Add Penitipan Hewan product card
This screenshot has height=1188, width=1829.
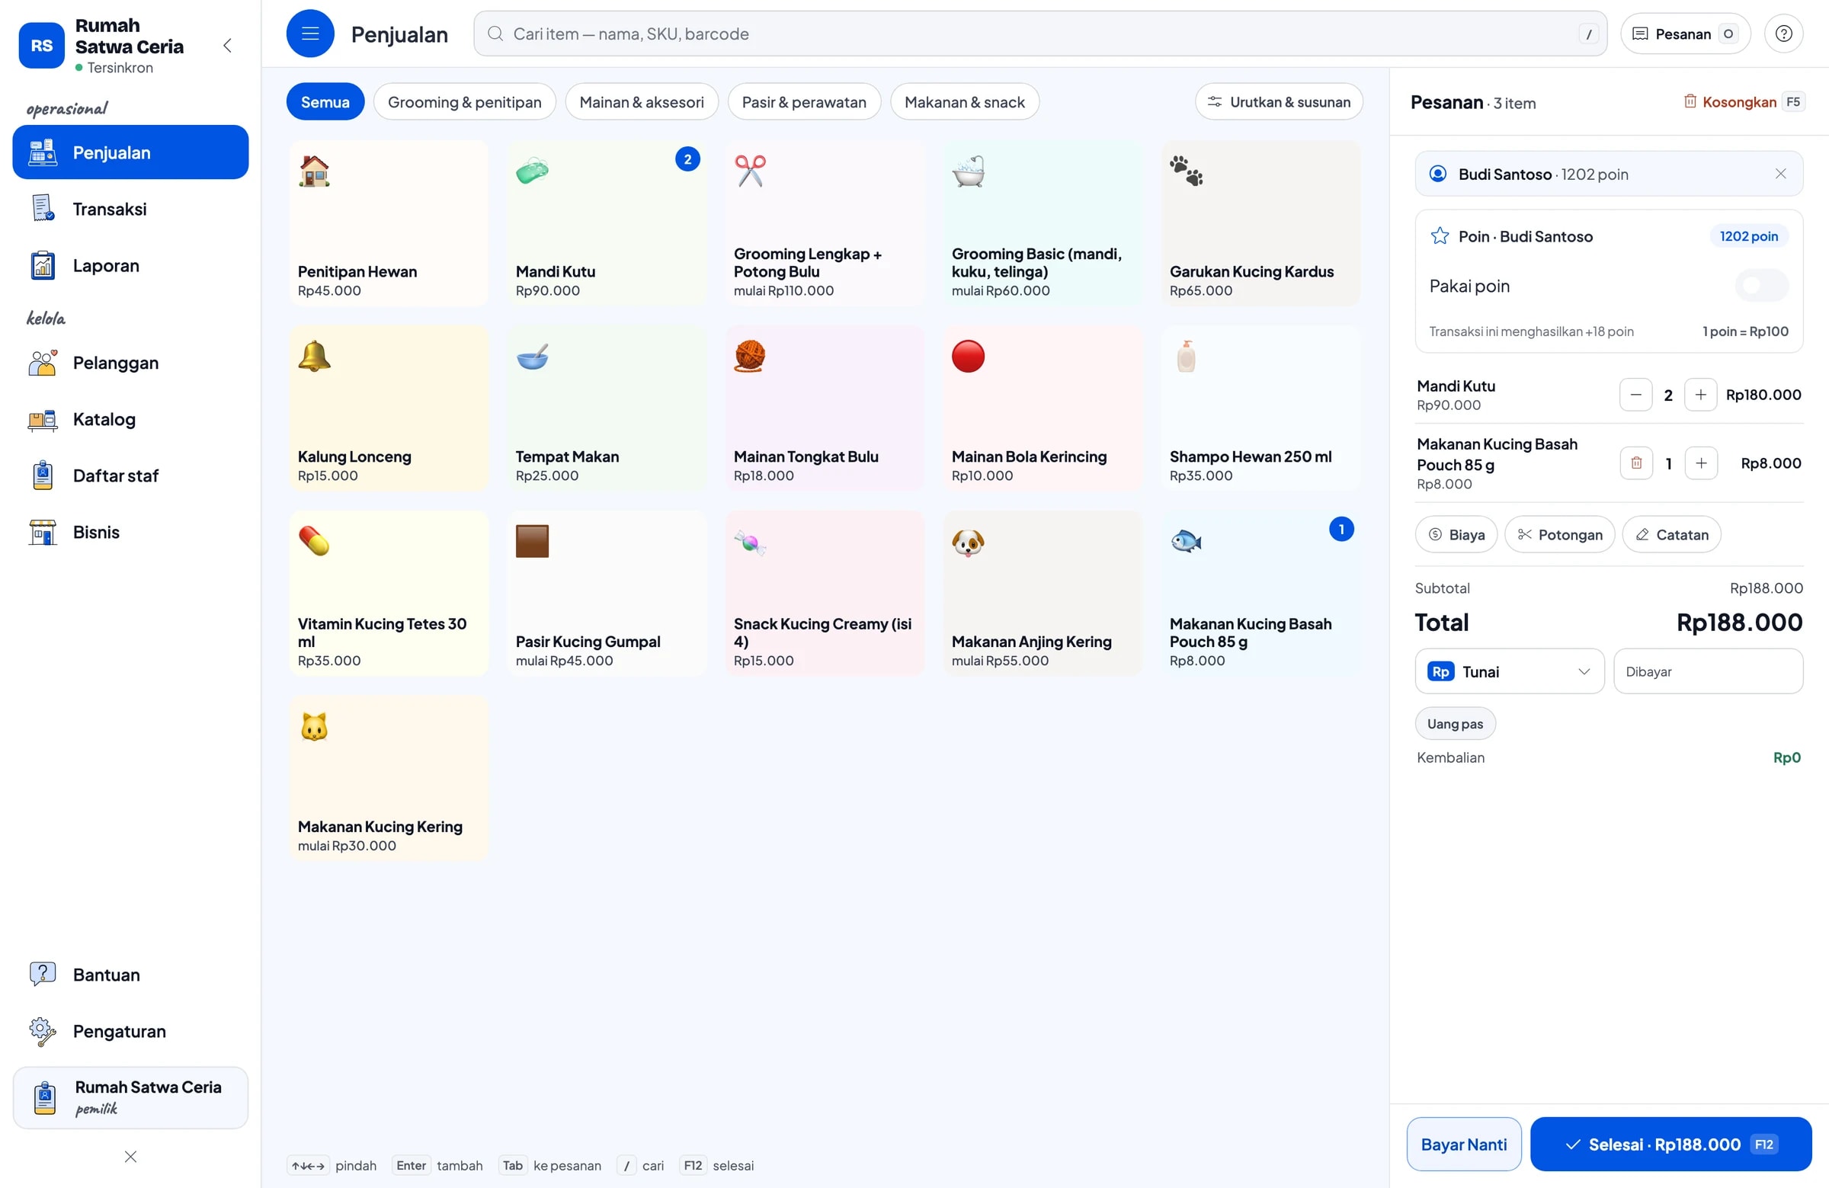pos(389,223)
